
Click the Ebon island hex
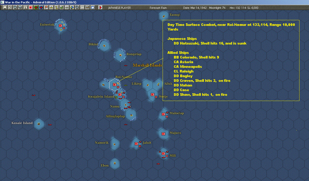[x=115, y=163]
